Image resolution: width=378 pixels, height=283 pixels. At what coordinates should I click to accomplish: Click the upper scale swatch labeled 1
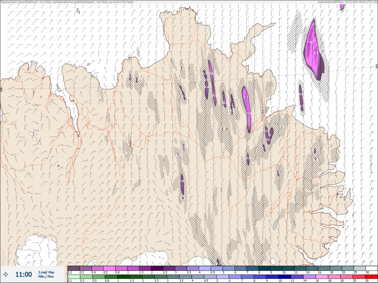click(133, 268)
